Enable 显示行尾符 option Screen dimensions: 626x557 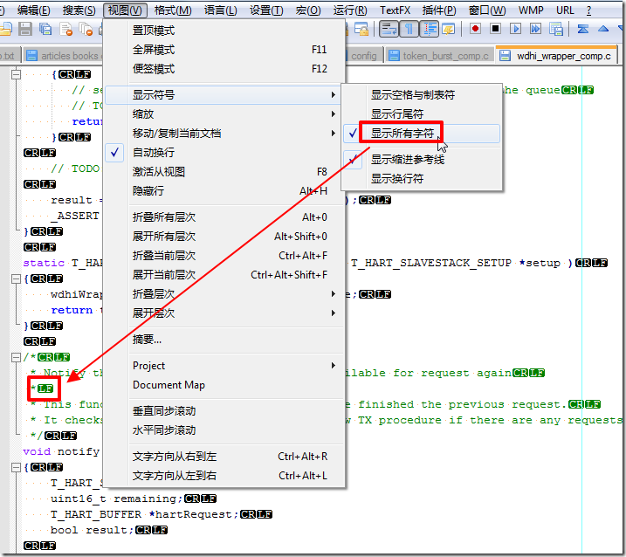coord(421,114)
